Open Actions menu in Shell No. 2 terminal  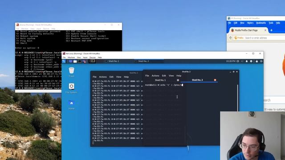click(155, 76)
